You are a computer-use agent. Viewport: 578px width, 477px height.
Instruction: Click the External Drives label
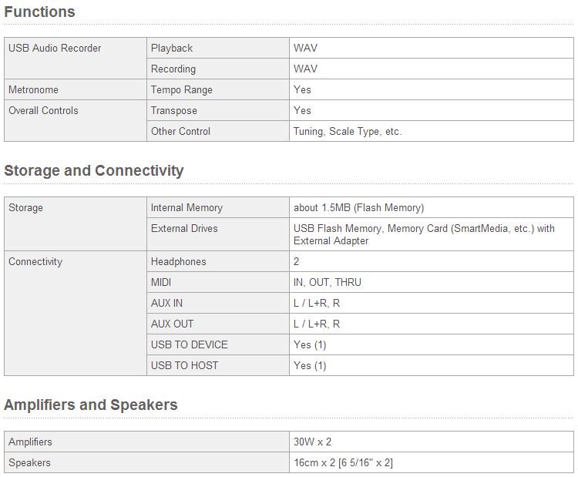tap(184, 228)
